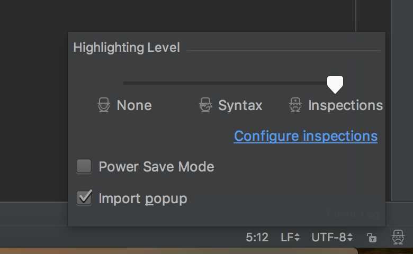Click the Hector inspector icon in status bar
The image size is (413, 254).
[398, 237]
